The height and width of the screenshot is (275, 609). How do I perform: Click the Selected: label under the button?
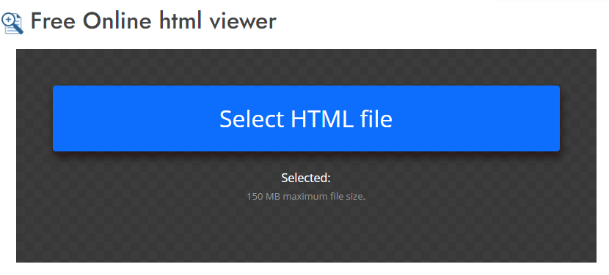pos(306,178)
